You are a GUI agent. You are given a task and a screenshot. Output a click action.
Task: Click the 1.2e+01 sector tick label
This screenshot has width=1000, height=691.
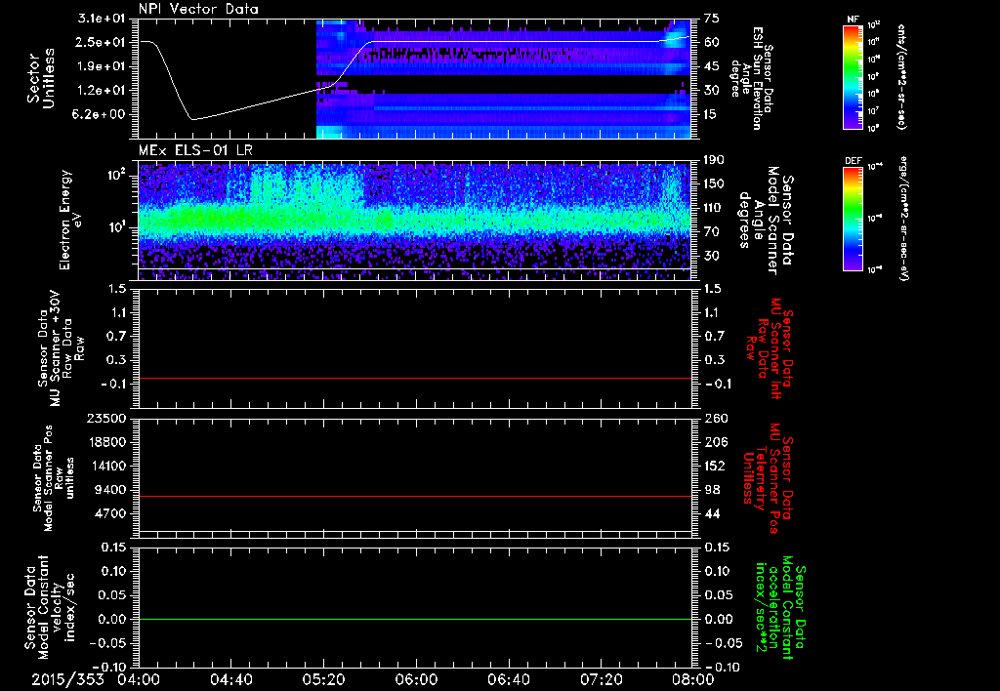point(101,91)
